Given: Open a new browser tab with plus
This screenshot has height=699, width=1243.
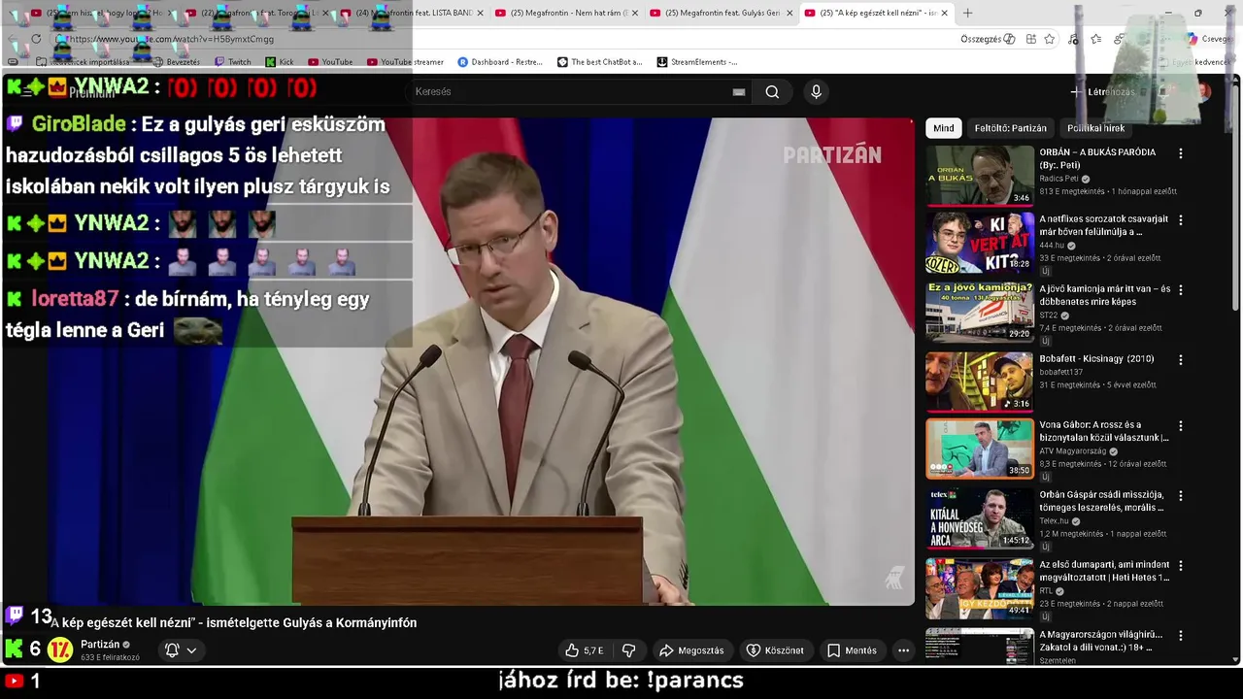Looking at the screenshot, I should tap(967, 13).
